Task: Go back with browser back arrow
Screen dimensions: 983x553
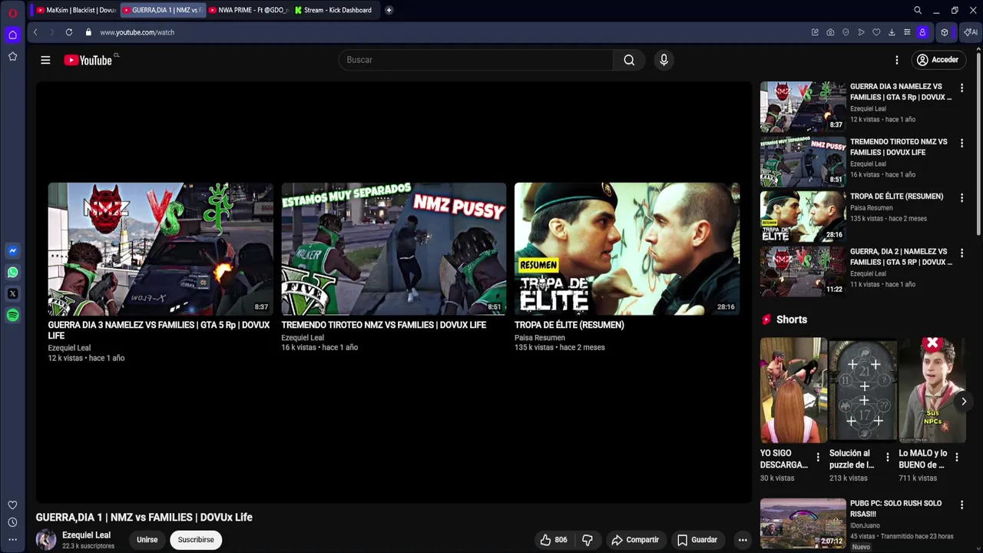Action: (35, 32)
